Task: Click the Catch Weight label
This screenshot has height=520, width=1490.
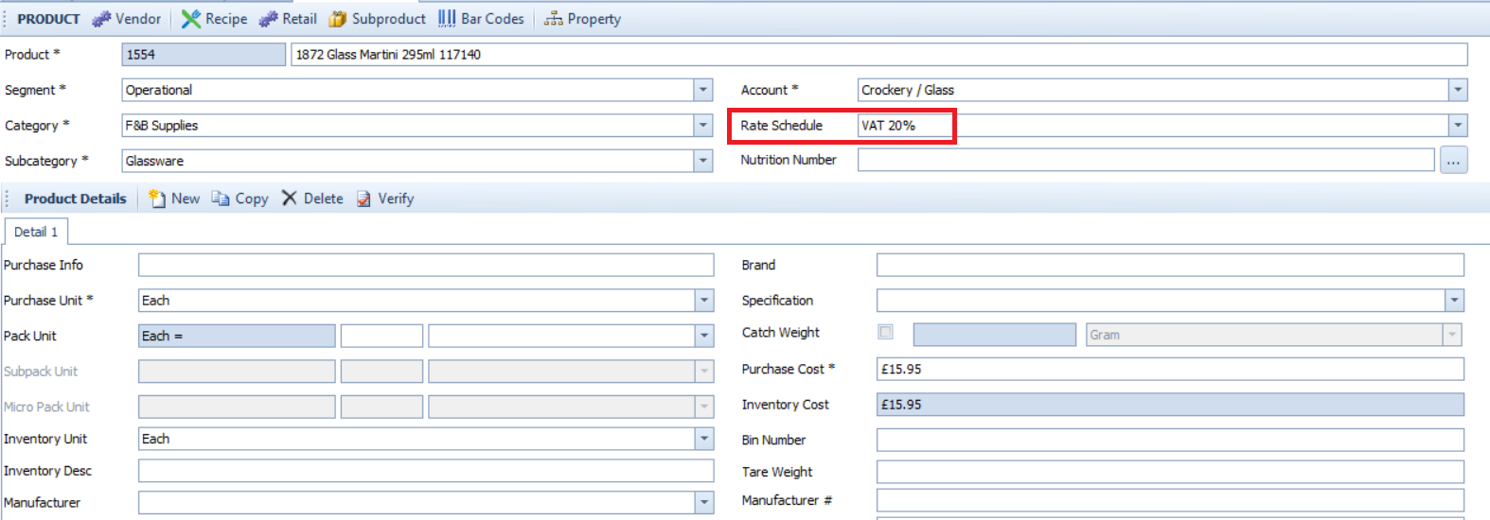Action: (x=781, y=332)
